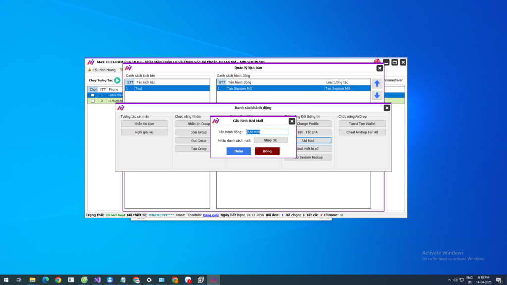Click the Thêm button

pyautogui.click(x=239, y=151)
